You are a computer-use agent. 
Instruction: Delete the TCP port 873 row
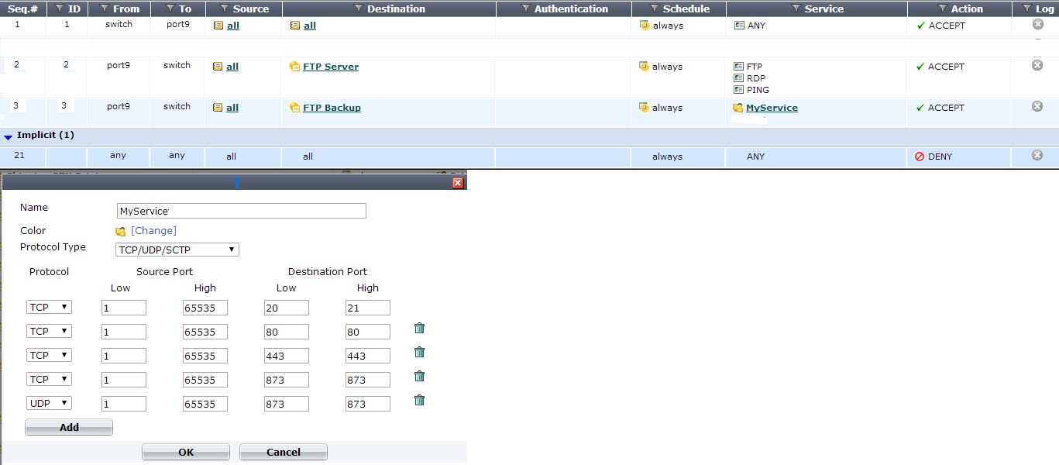pyautogui.click(x=419, y=376)
